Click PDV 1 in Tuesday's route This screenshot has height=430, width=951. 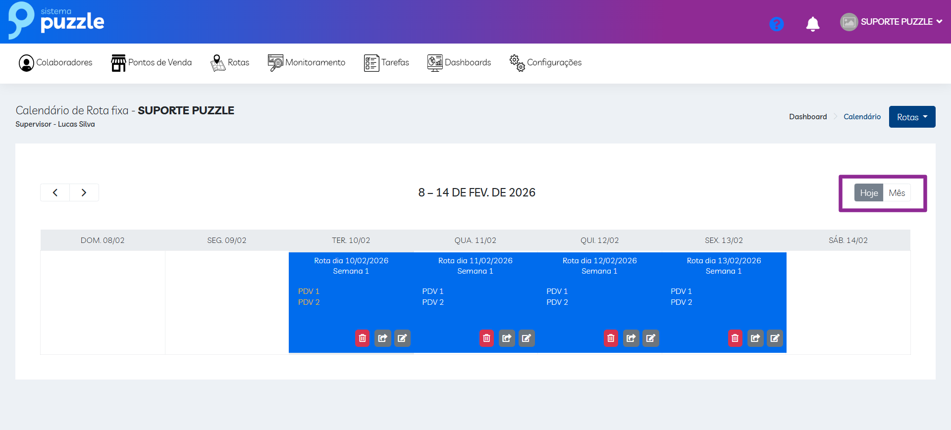pos(309,291)
